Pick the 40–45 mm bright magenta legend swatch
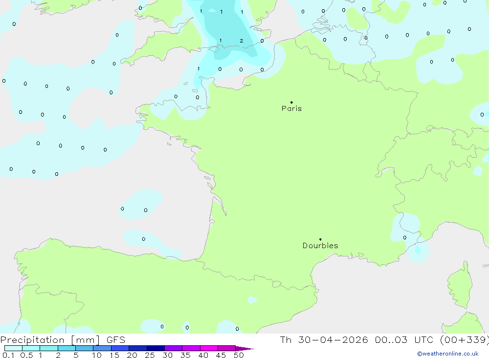 pos(209,348)
